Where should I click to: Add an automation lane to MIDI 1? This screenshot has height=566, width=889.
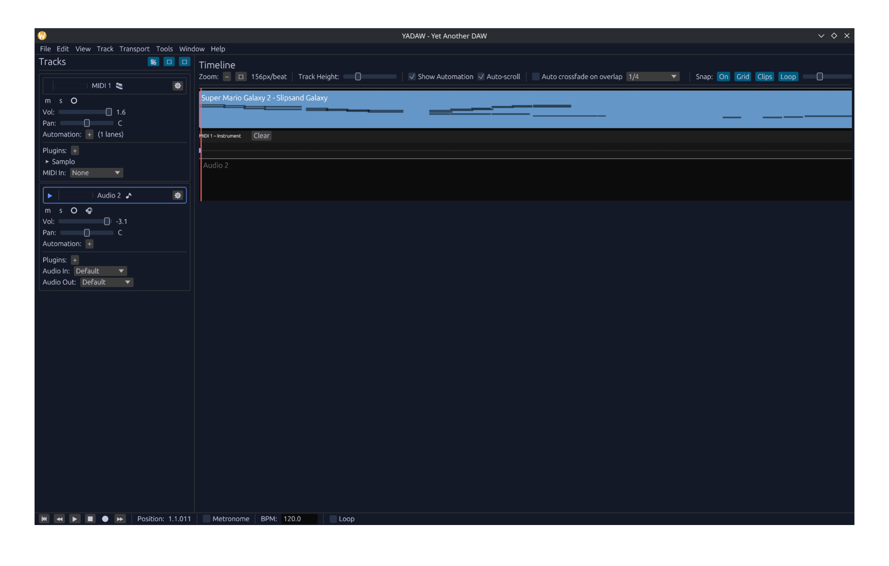[x=89, y=134]
